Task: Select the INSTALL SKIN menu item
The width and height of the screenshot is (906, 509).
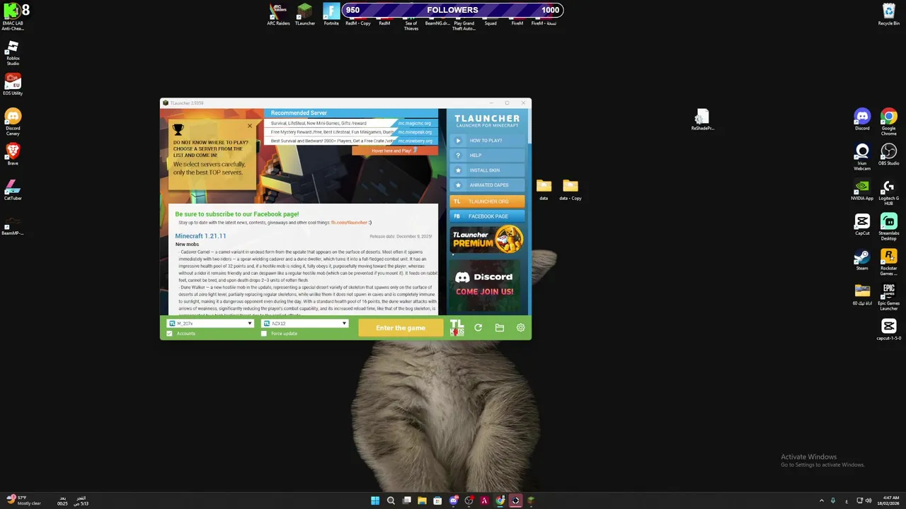Action: pyautogui.click(x=487, y=170)
